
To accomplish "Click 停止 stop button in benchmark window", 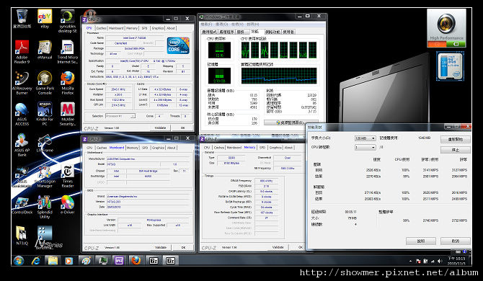I will tap(456, 150).
